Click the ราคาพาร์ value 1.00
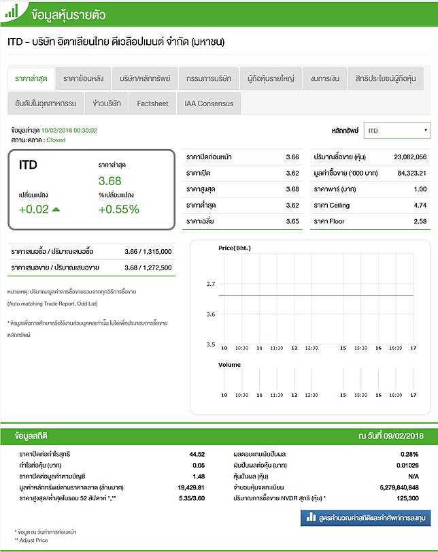Viewport: 438px width, 552px height. (x=420, y=189)
